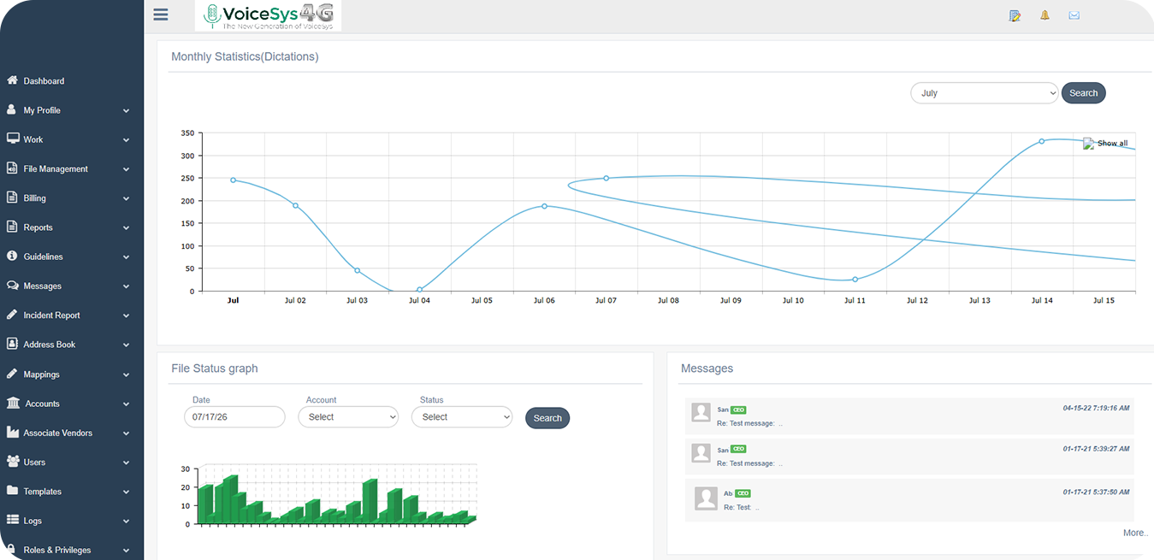Open the Reports sidebar menu
1154x560 pixels.
click(68, 227)
